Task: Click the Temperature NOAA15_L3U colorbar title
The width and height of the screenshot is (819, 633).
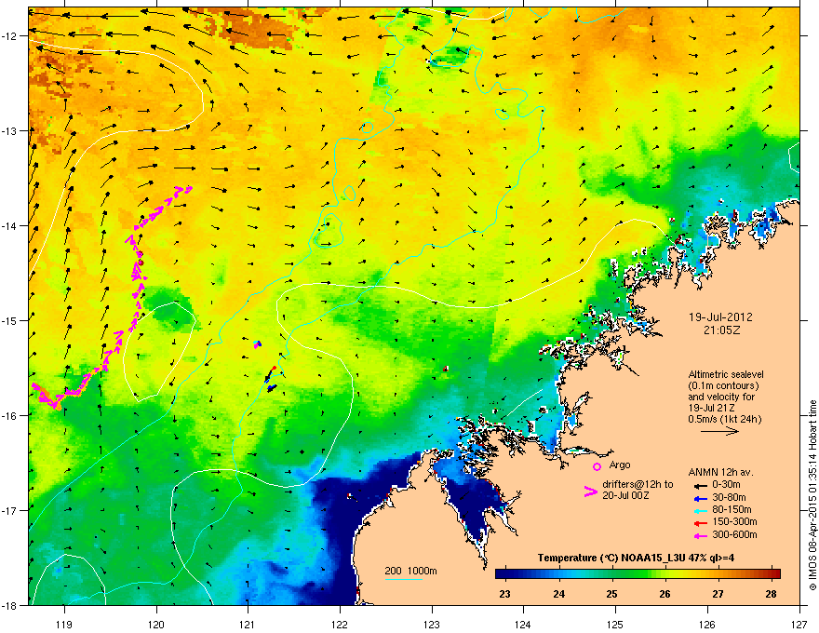Action: [636, 558]
